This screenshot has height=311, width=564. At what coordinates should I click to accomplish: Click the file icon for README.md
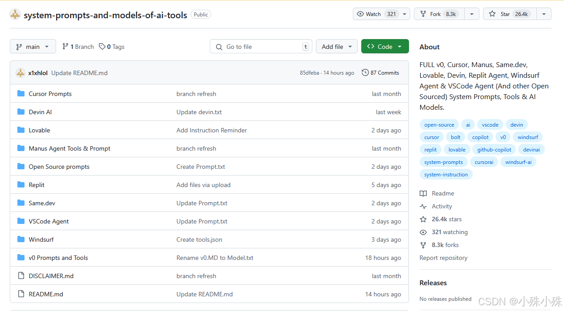point(21,294)
